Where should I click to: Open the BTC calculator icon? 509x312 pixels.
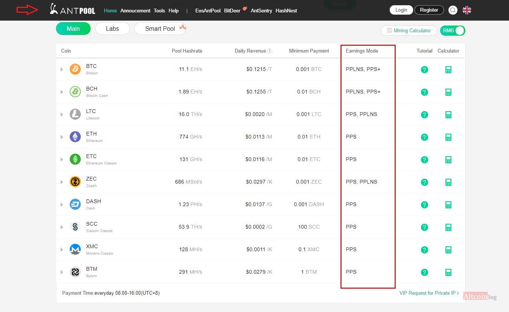[448, 69]
